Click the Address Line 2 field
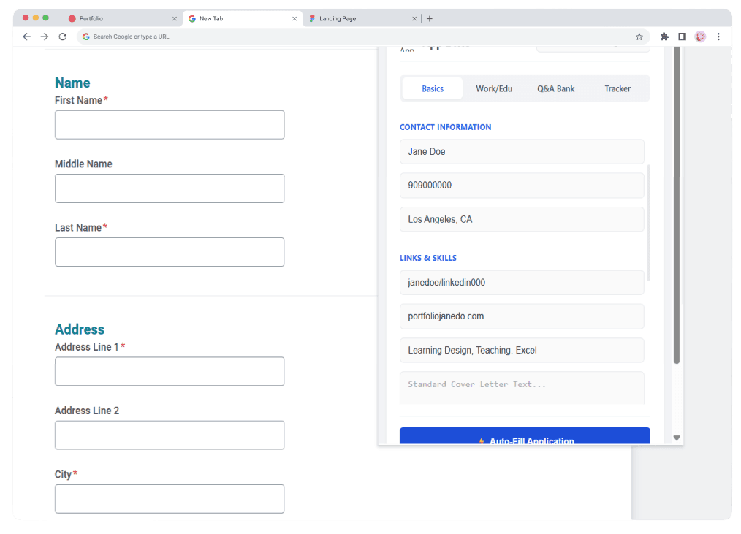This screenshot has width=741, height=534. pos(170,435)
